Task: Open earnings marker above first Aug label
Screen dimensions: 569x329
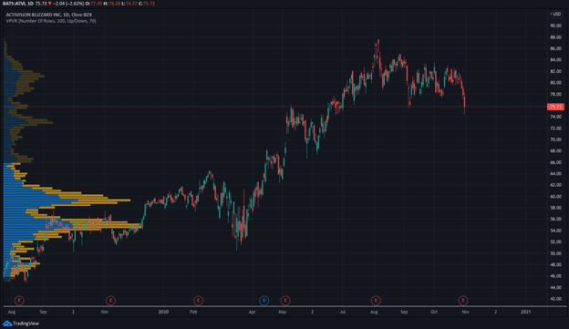Action: (19, 301)
